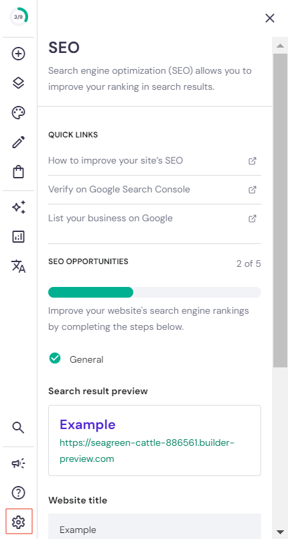Open the shopping bag store icon

[x=19, y=172]
